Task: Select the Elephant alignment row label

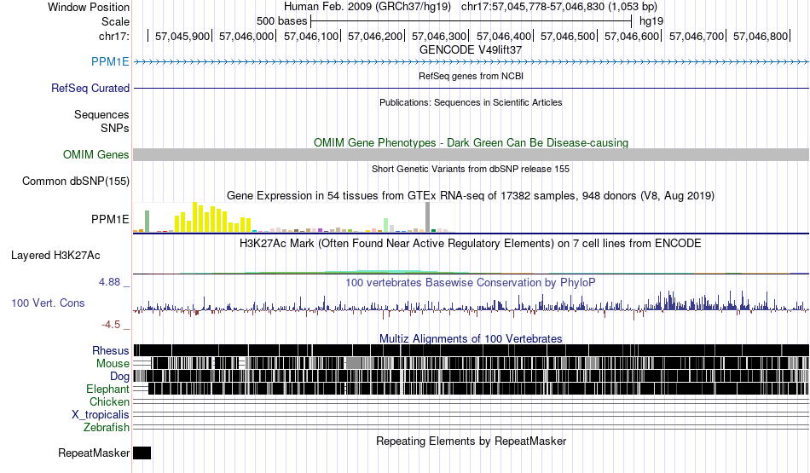Action: pyautogui.click(x=107, y=389)
